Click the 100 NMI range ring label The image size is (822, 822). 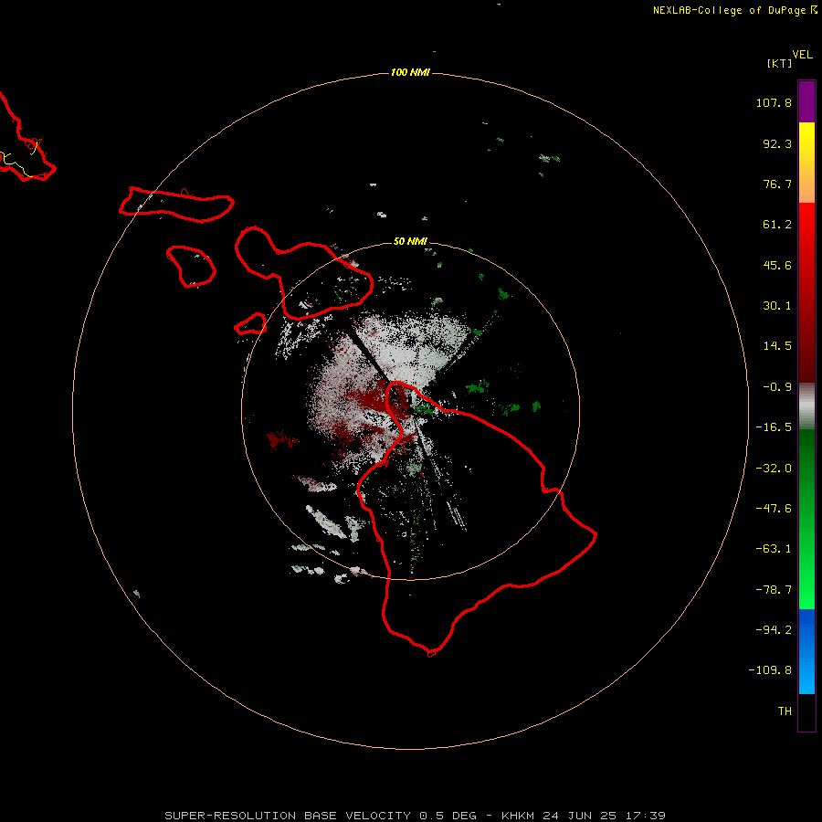click(410, 72)
